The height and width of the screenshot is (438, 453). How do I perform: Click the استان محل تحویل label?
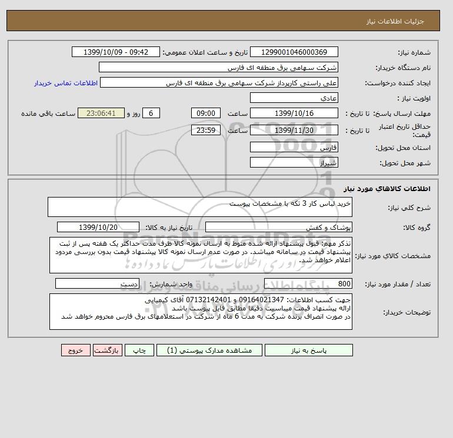403,148
